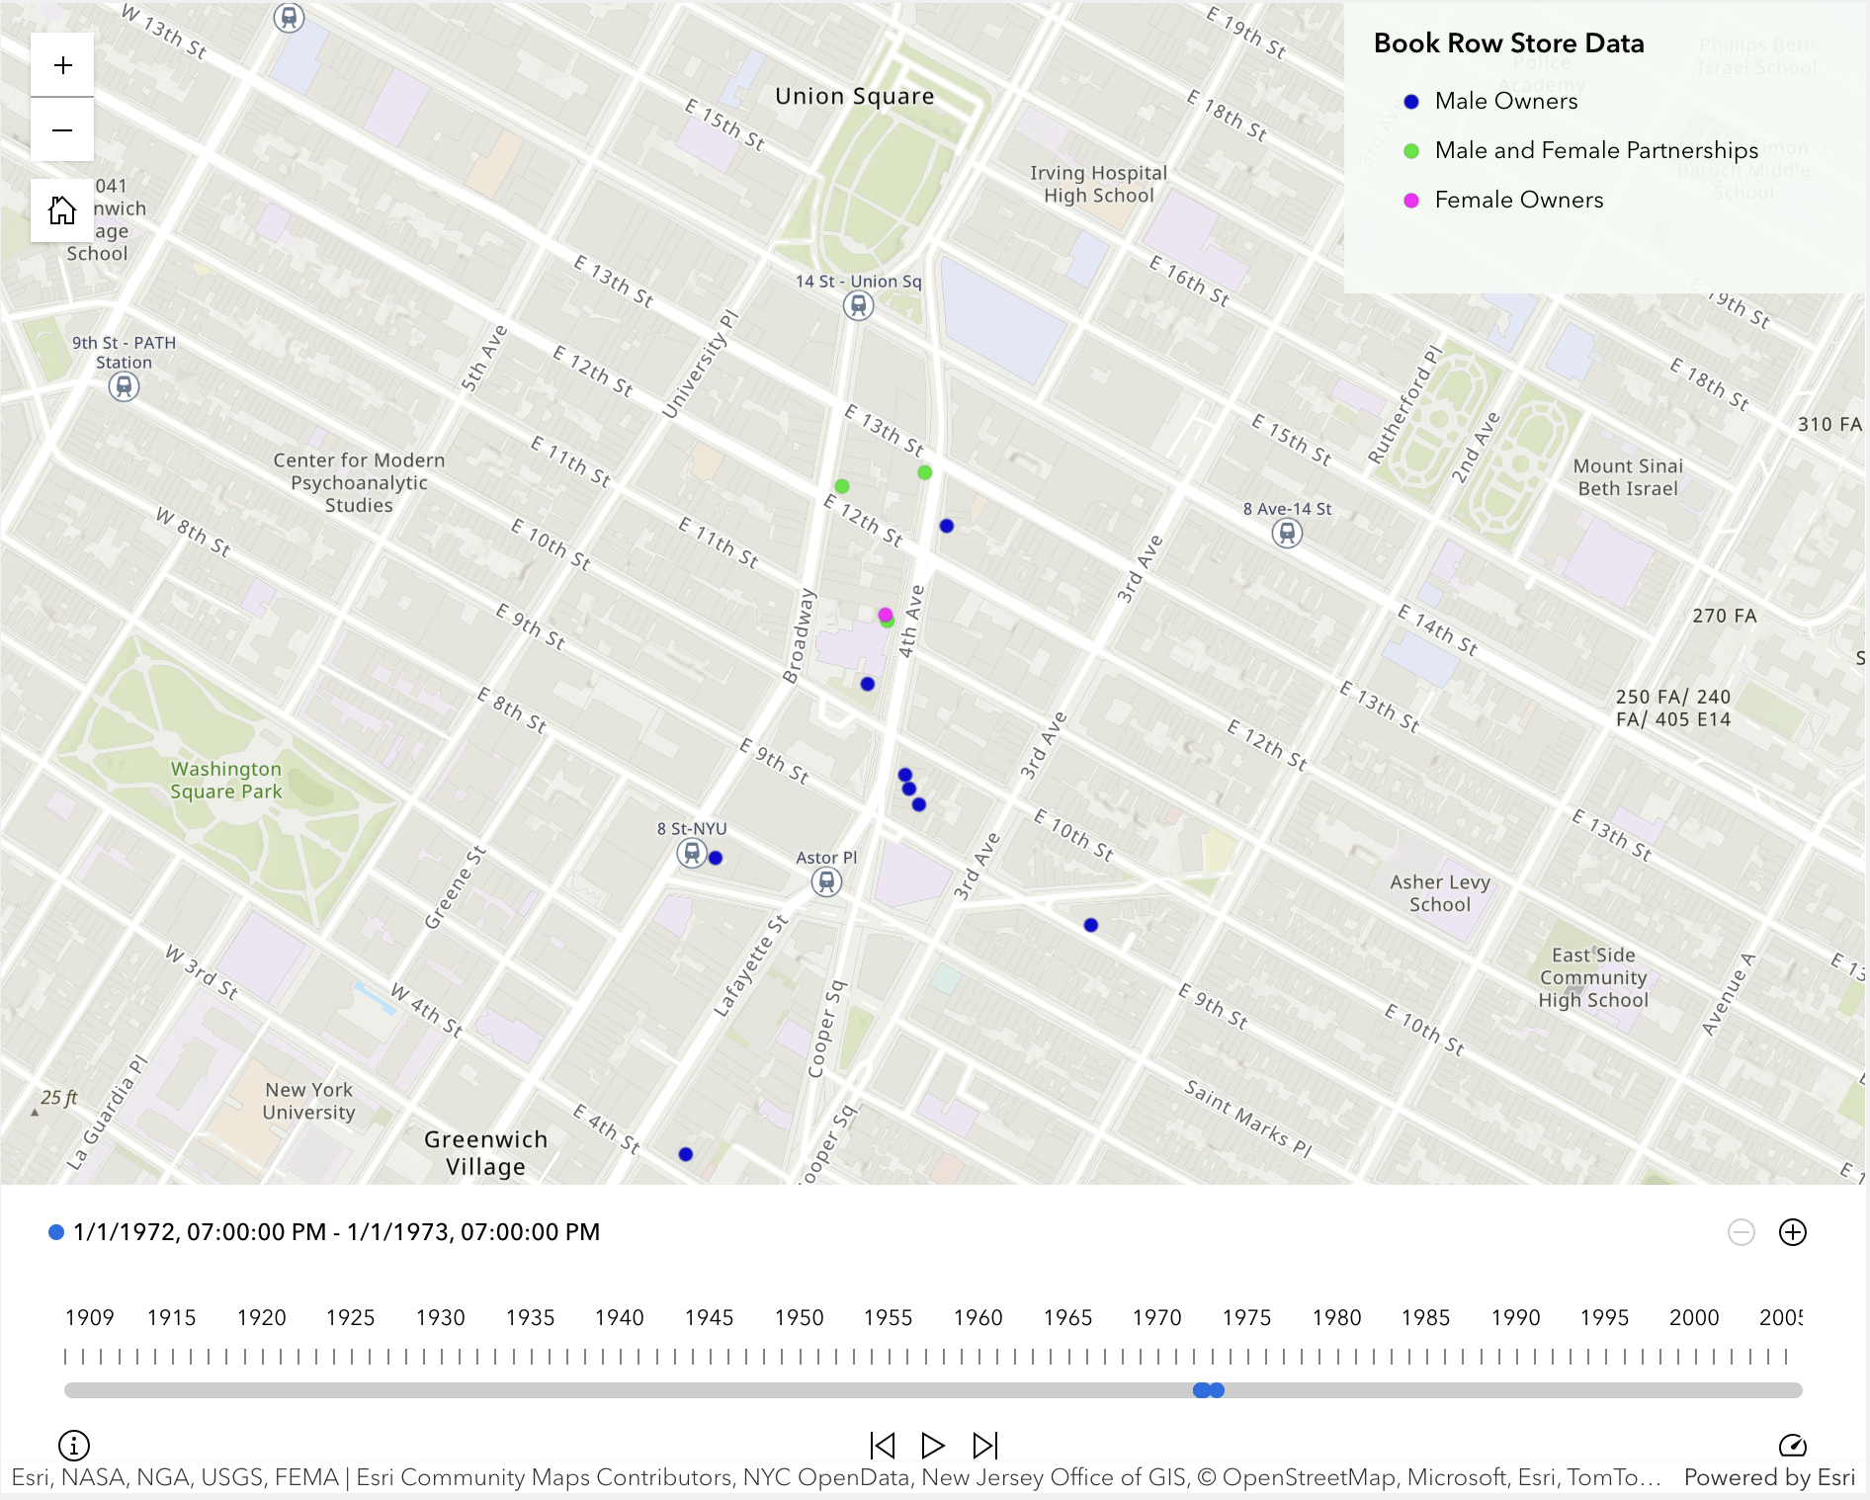Click the 2000 timeline label
The image size is (1870, 1500).
coord(1694,1317)
